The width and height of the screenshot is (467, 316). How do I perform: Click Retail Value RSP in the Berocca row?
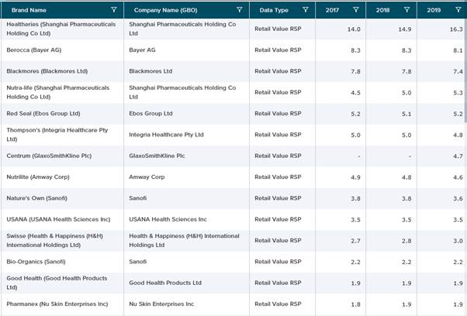pos(278,50)
